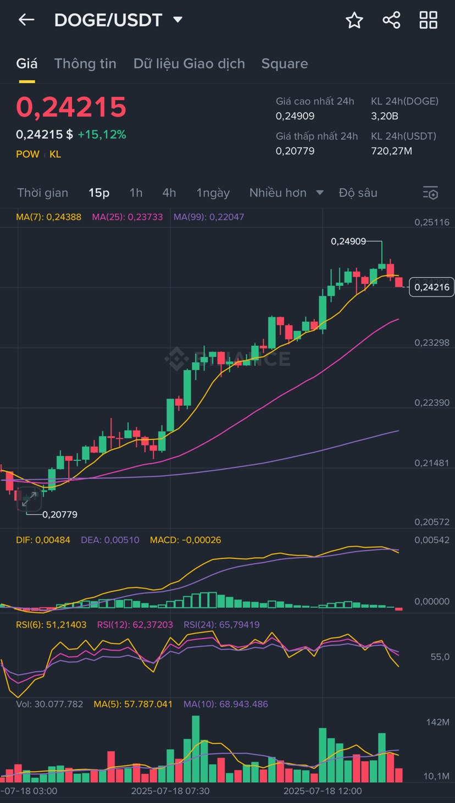Open the Dữ liệu Giao dịch tab
The height and width of the screenshot is (803, 455).
(x=189, y=64)
